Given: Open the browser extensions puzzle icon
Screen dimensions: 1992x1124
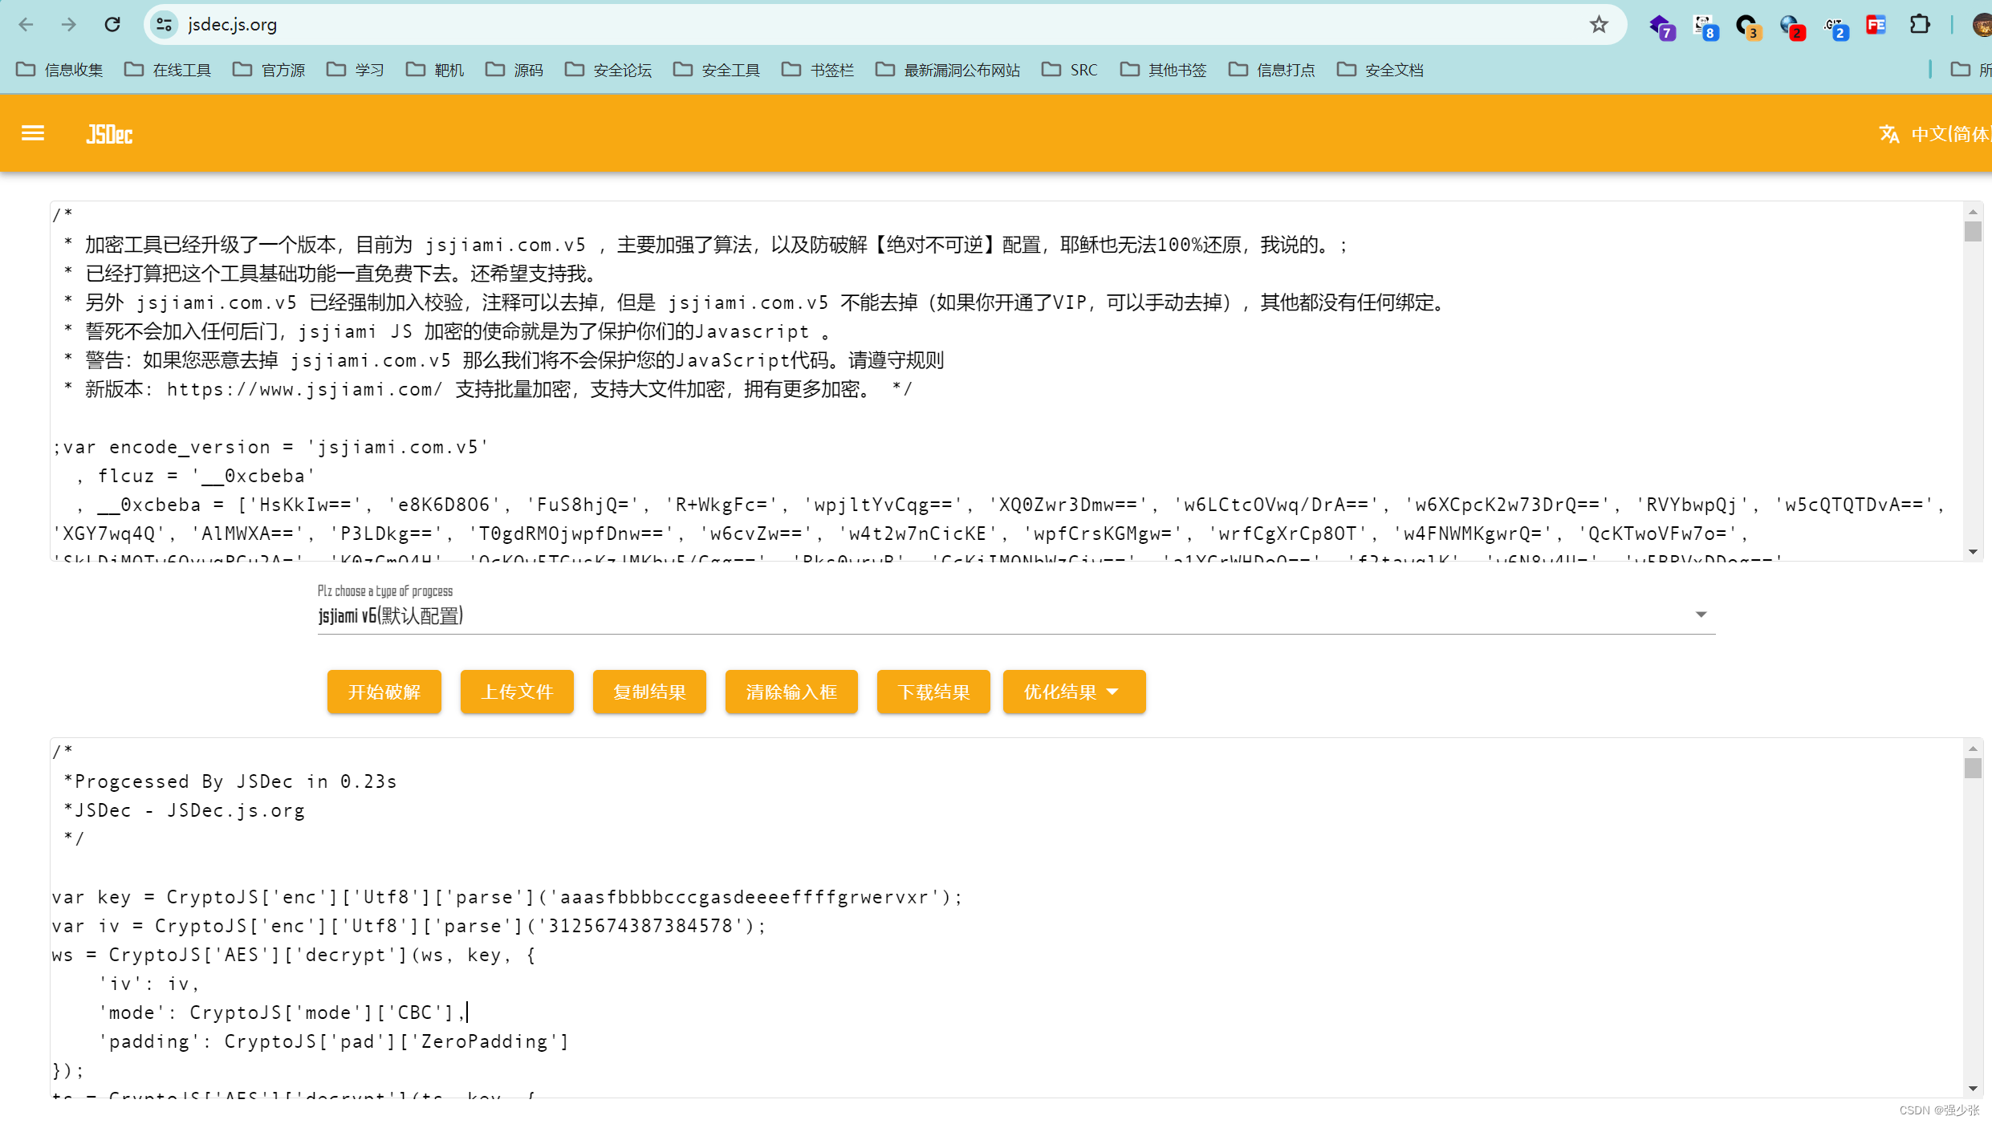Looking at the screenshot, I should (1919, 25).
